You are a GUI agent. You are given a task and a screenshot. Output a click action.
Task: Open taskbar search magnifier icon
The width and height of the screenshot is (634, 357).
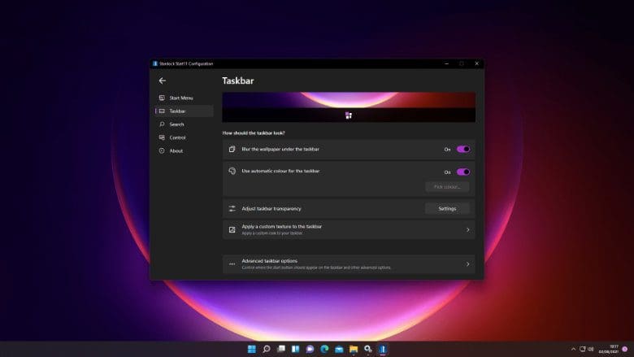click(x=266, y=349)
